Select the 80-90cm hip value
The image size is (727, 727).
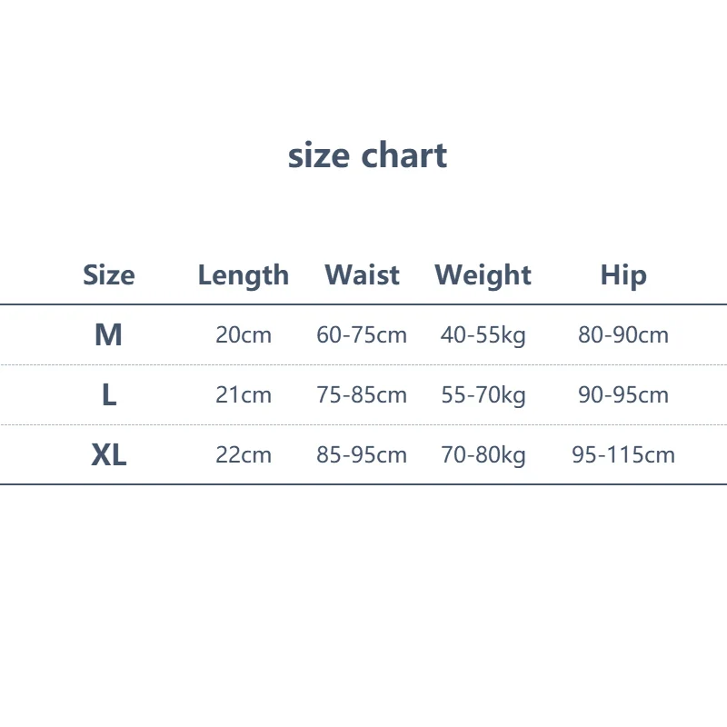tap(623, 334)
